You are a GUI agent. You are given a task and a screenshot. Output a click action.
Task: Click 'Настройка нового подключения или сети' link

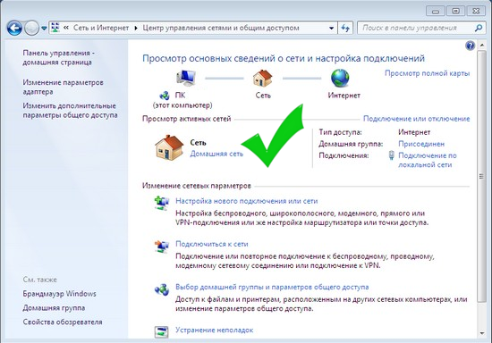[247, 201]
